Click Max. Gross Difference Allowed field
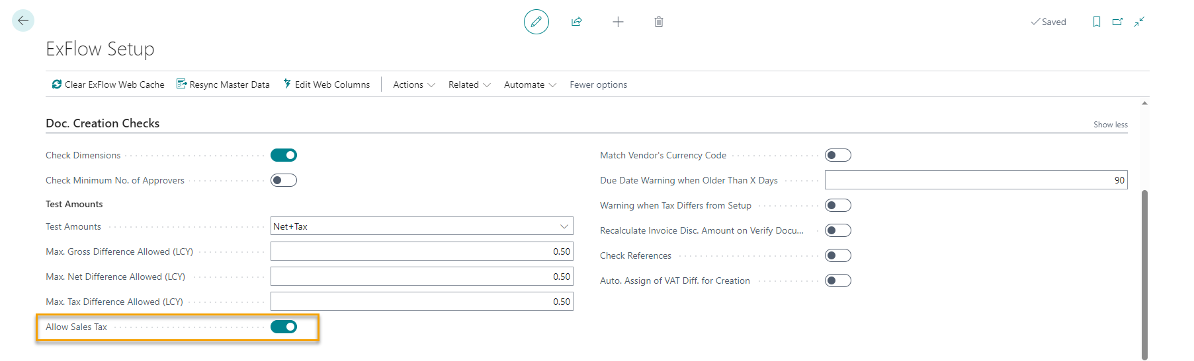1194x361 pixels. tap(422, 251)
